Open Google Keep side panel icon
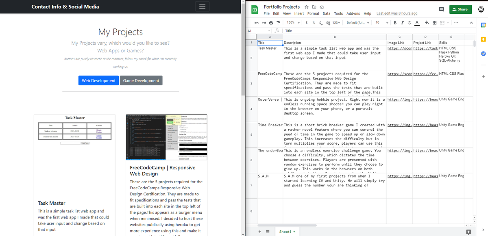Viewport: 488px width, 236px height. [483, 39]
